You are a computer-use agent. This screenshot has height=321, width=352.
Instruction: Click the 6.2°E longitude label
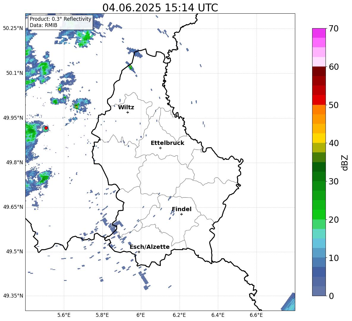pyautogui.click(x=179, y=315)
